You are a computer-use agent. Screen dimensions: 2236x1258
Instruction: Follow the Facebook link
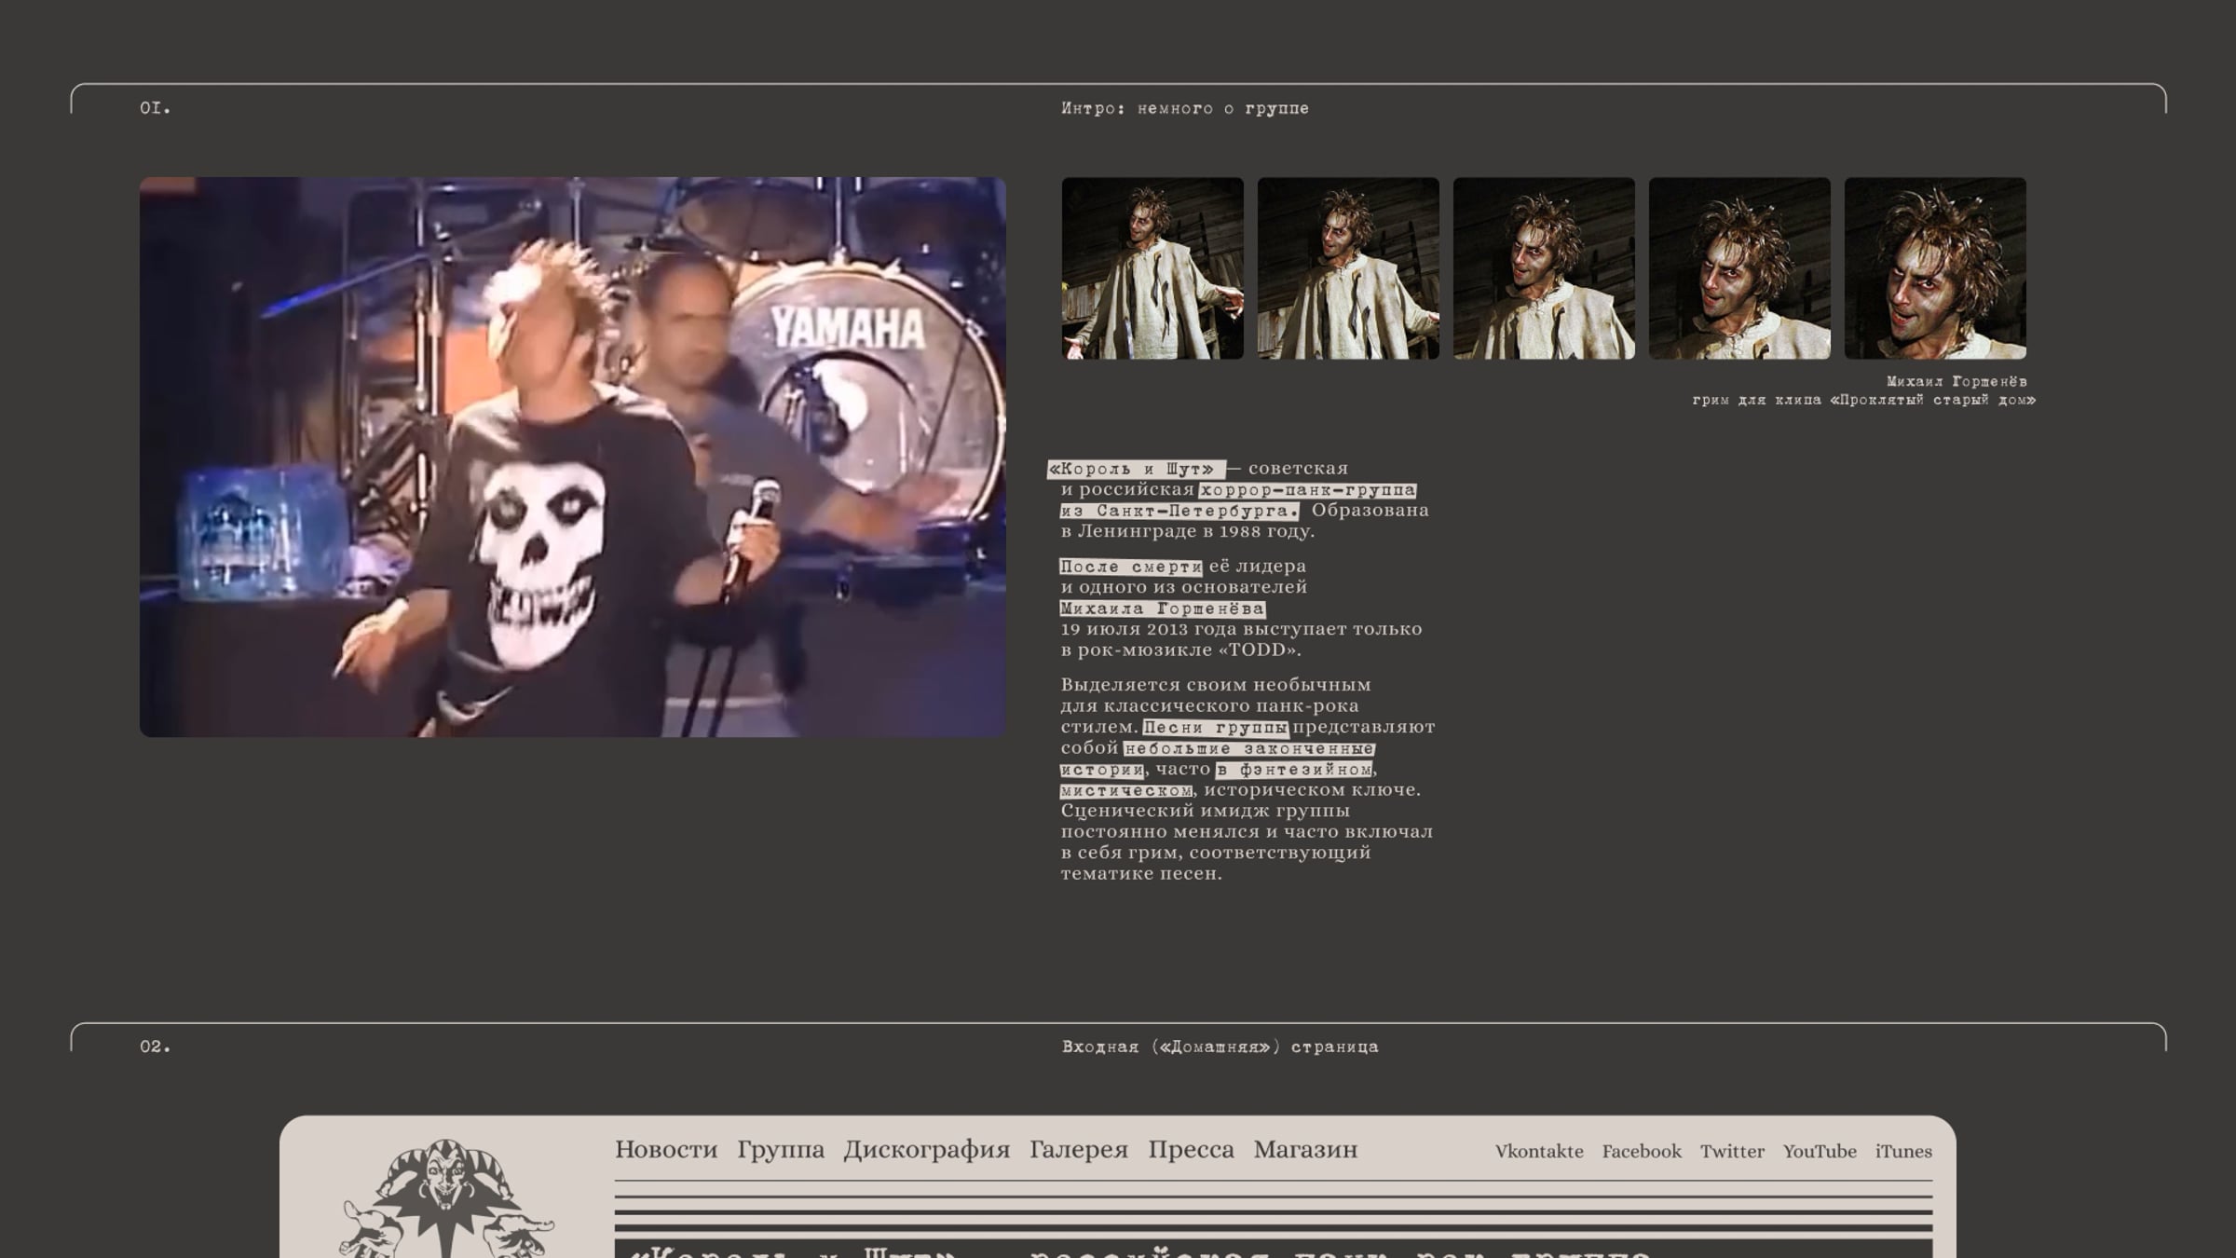pos(1642,1152)
